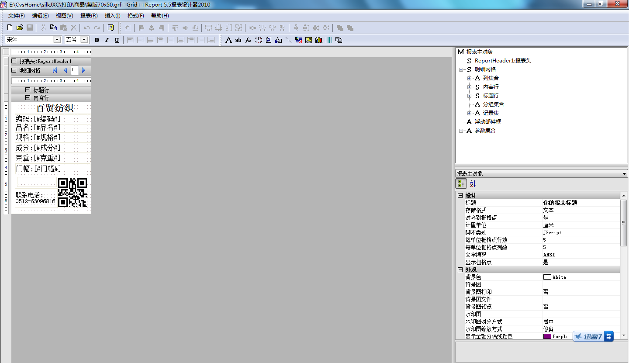Viewport: 629px width, 363px height.
Task: Insert a memo box (# icon)
Action: click(x=268, y=40)
